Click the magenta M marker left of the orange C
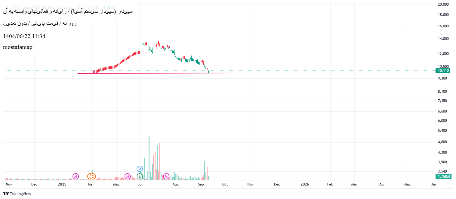The width and height of the screenshot is (456, 199). coord(75,176)
